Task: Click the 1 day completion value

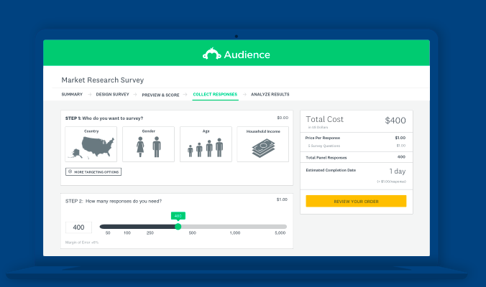Action: click(x=398, y=171)
